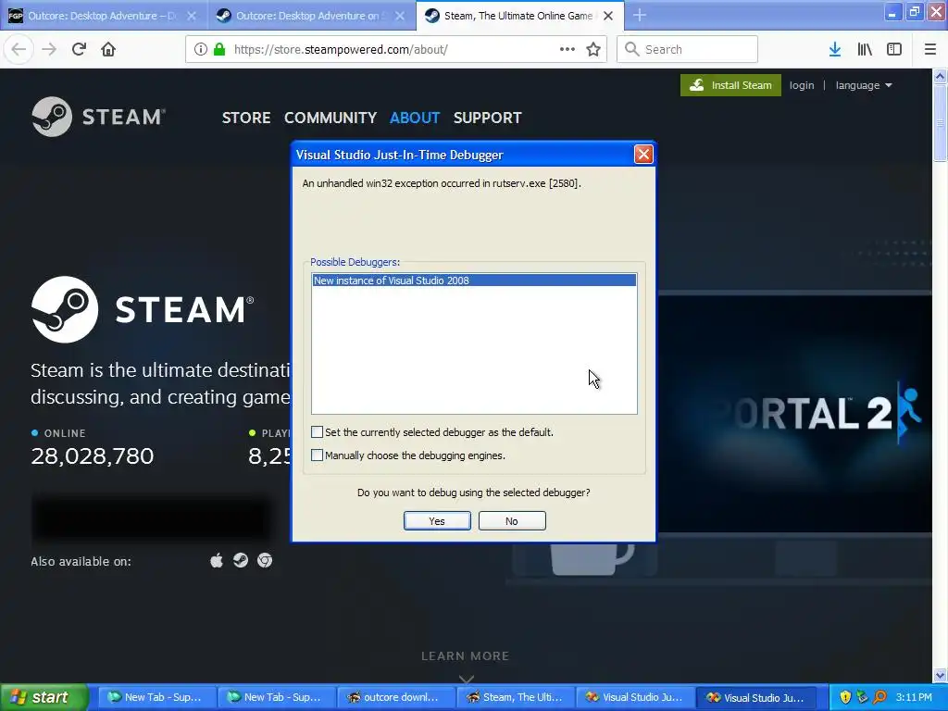This screenshot has height=711, width=948.
Task: Open page actions three-dots menu
Action: [568, 50]
